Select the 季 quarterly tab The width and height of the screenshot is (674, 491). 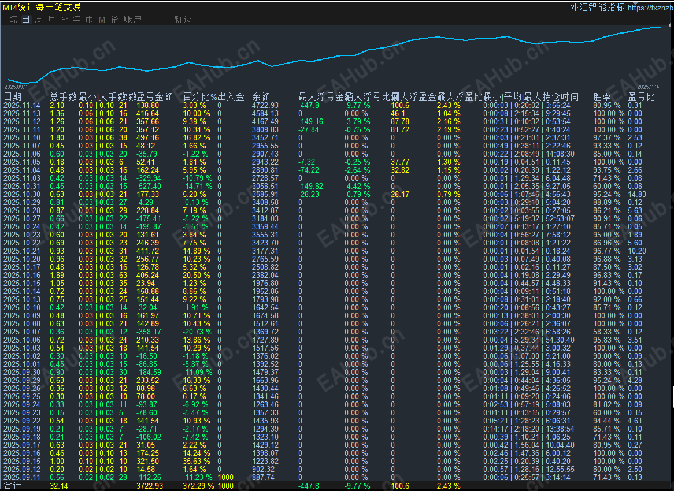click(64, 20)
